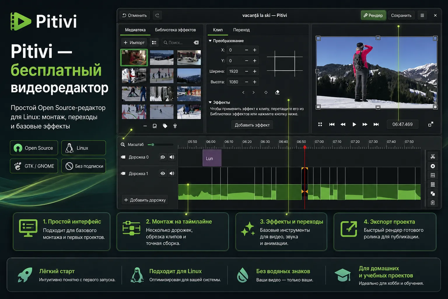
Task: Click the minus icon below the media thumbnails
Action: [145, 126]
